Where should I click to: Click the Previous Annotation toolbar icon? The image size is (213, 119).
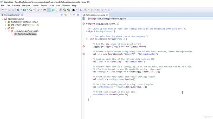[x=92, y=10]
